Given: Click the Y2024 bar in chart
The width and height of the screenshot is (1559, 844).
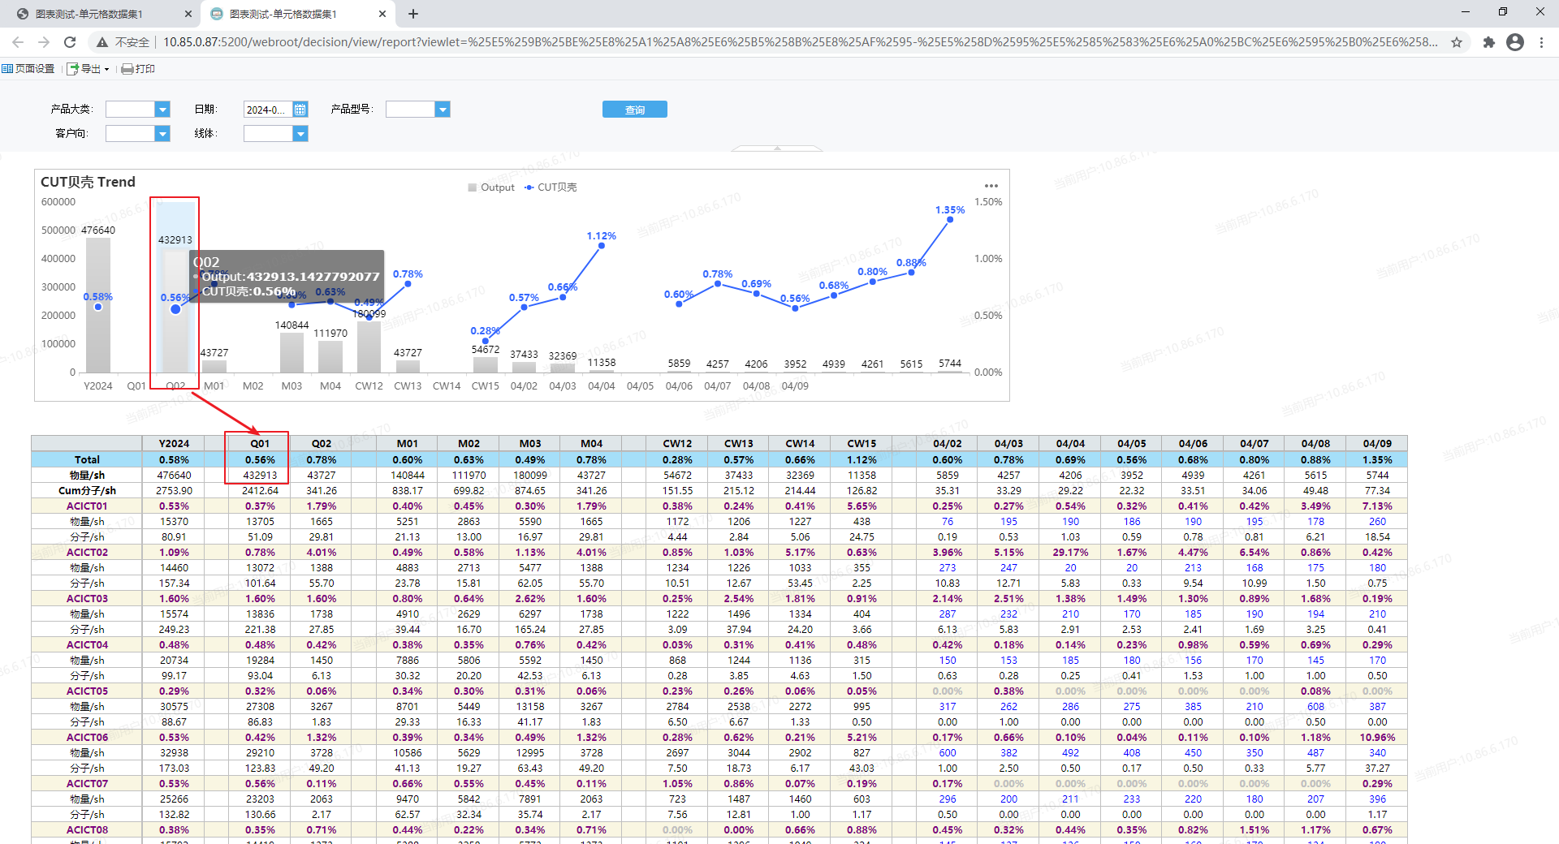Looking at the screenshot, I should (98, 305).
